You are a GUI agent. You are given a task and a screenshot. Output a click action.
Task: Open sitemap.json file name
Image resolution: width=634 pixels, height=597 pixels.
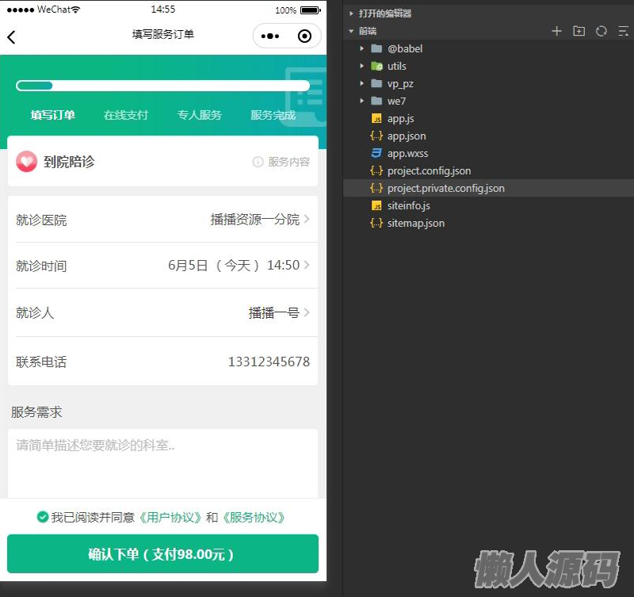(415, 223)
